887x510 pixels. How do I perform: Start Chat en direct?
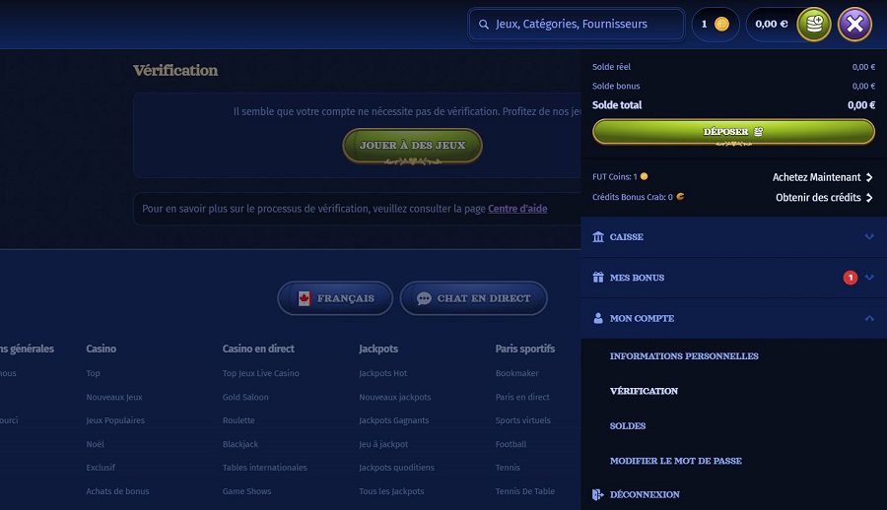point(473,298)
